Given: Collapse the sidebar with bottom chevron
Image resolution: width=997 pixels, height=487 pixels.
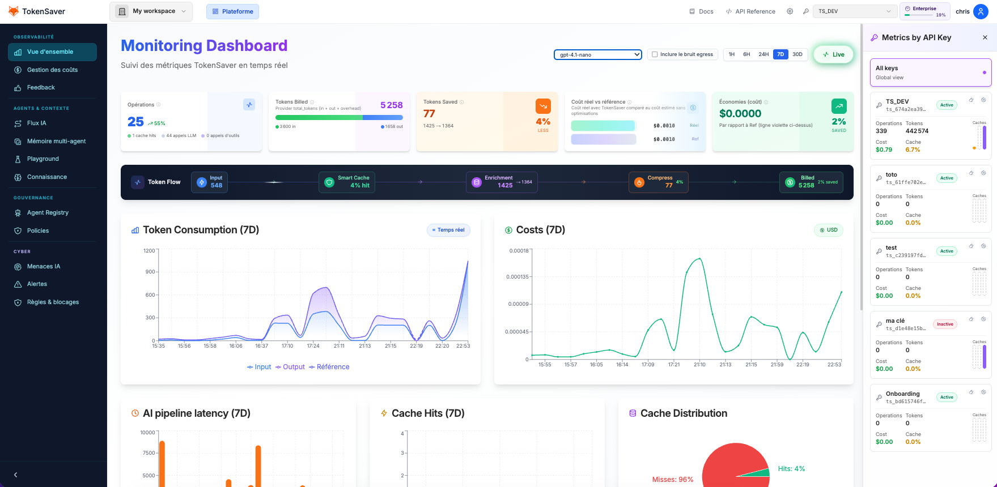Looking at the screenshot, I should point(16,475).
